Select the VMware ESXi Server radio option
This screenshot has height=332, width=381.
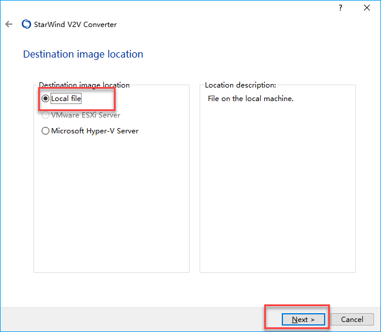[x=81, y=115]
